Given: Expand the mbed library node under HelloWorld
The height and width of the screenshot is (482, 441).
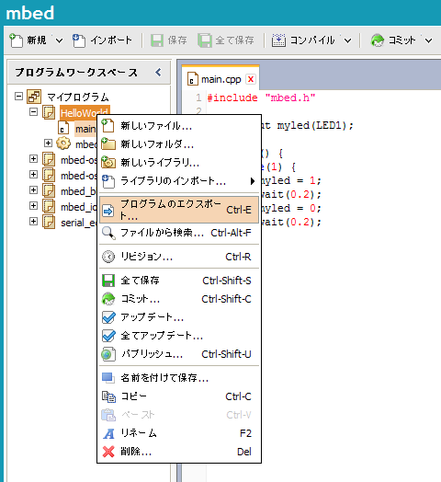Looking at the screenshot, I should click(x=48, y=143).
